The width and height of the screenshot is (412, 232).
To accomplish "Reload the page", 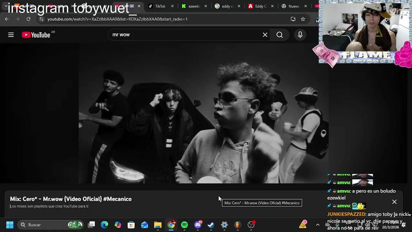I will [x=28, y=19].
